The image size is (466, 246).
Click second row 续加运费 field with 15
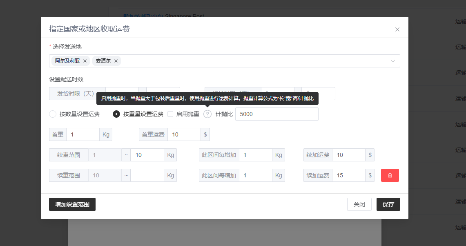348,175
